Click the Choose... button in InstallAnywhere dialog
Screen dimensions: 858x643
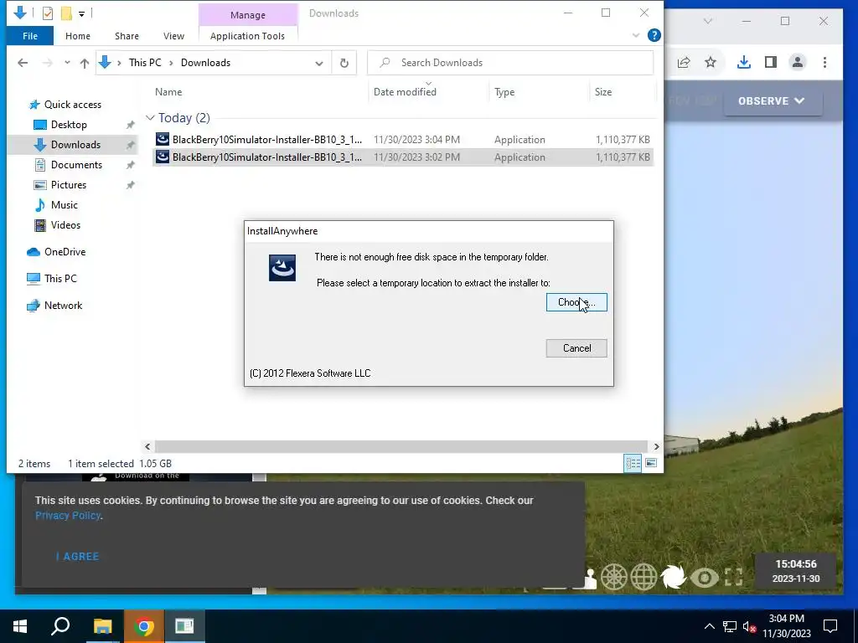[x=576, y=302]
